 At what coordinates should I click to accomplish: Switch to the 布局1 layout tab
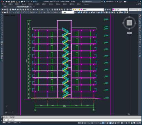9,123
